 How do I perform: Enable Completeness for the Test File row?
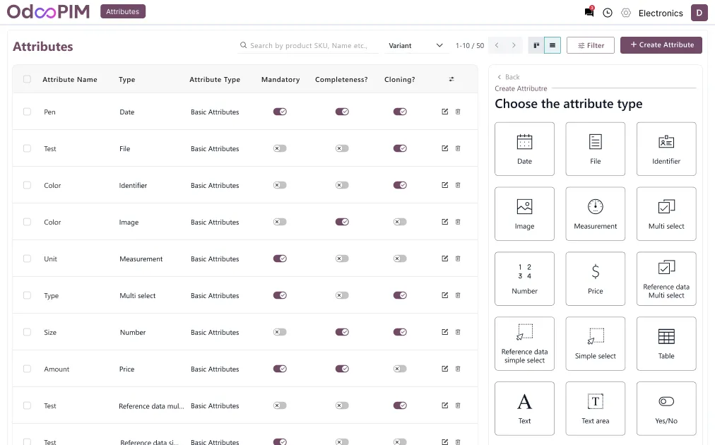tap(342, 148)
